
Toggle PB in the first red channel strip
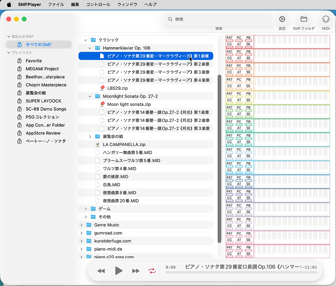248,38
